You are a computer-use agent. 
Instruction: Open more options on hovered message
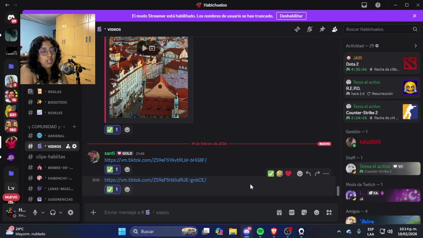pos(326,174)
